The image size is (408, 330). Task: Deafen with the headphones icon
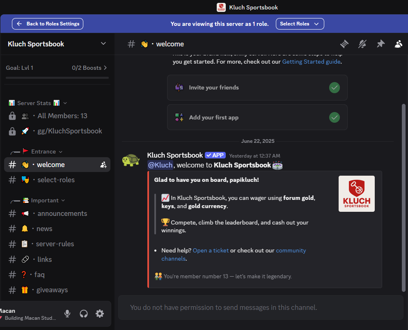[84, 314]
